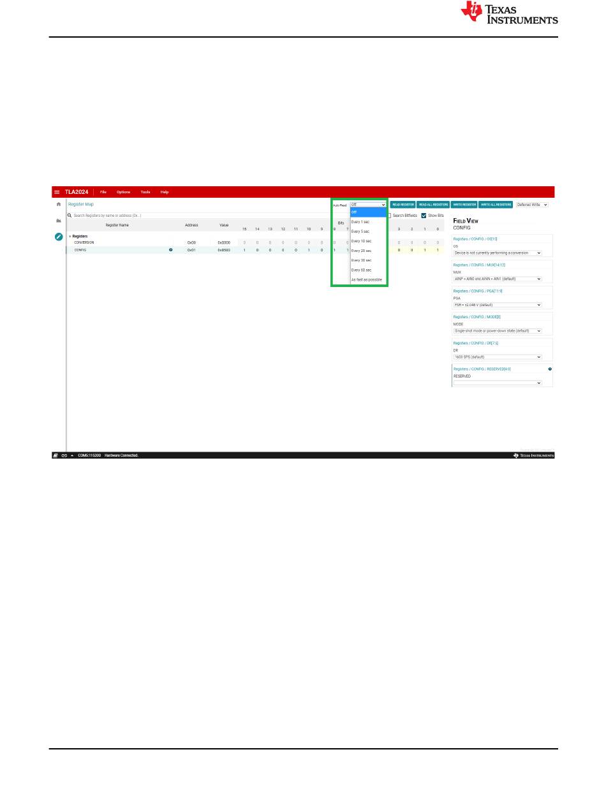Open the Tools menu
This screenshot has width=606, height=789.
[x=145, y=192]
